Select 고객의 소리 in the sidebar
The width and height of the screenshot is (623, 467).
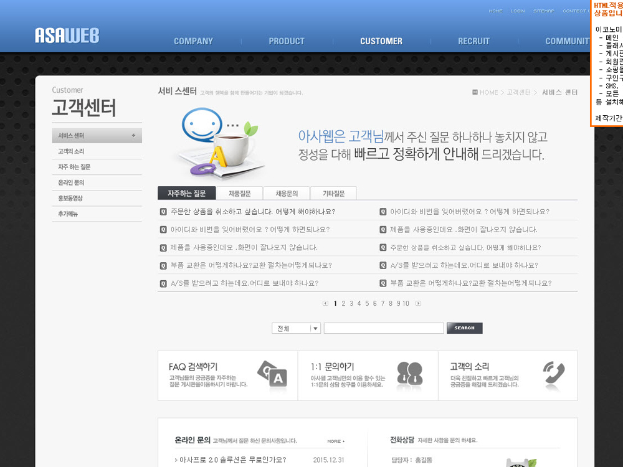point(71,151)
